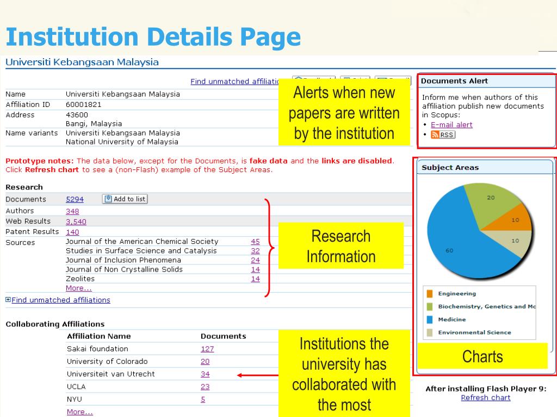The image size is (557, 417).
Task: Open count 14 for Zeolites source
Action: 255,279
